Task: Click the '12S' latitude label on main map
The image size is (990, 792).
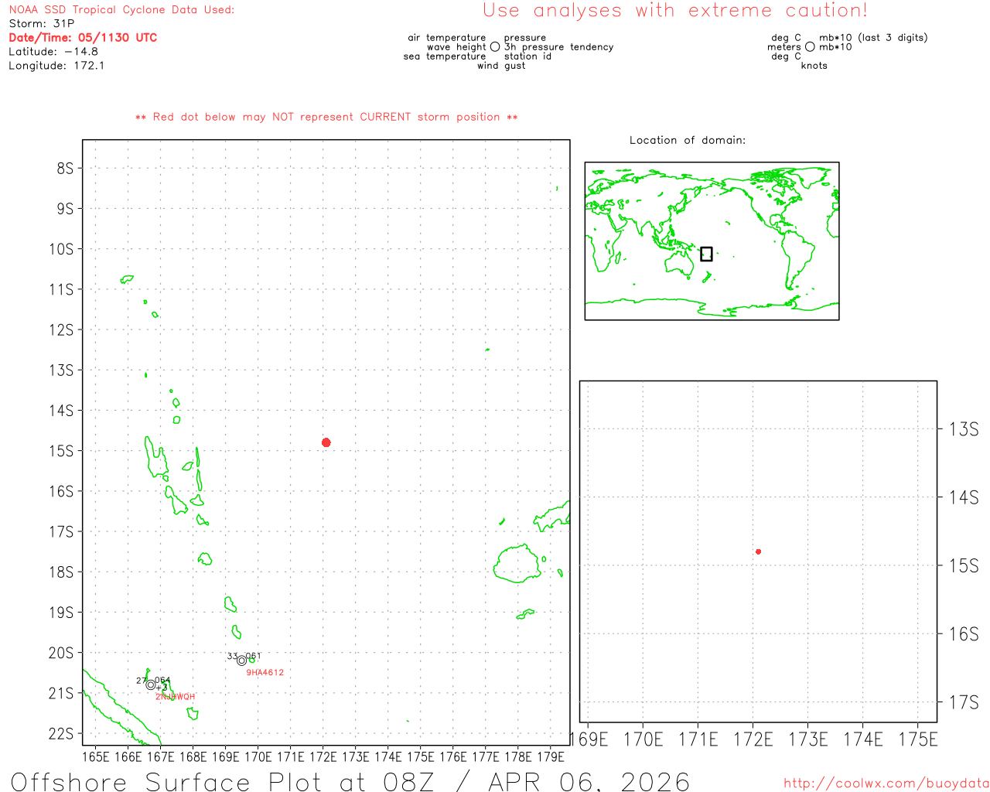Action: (61, 329)
